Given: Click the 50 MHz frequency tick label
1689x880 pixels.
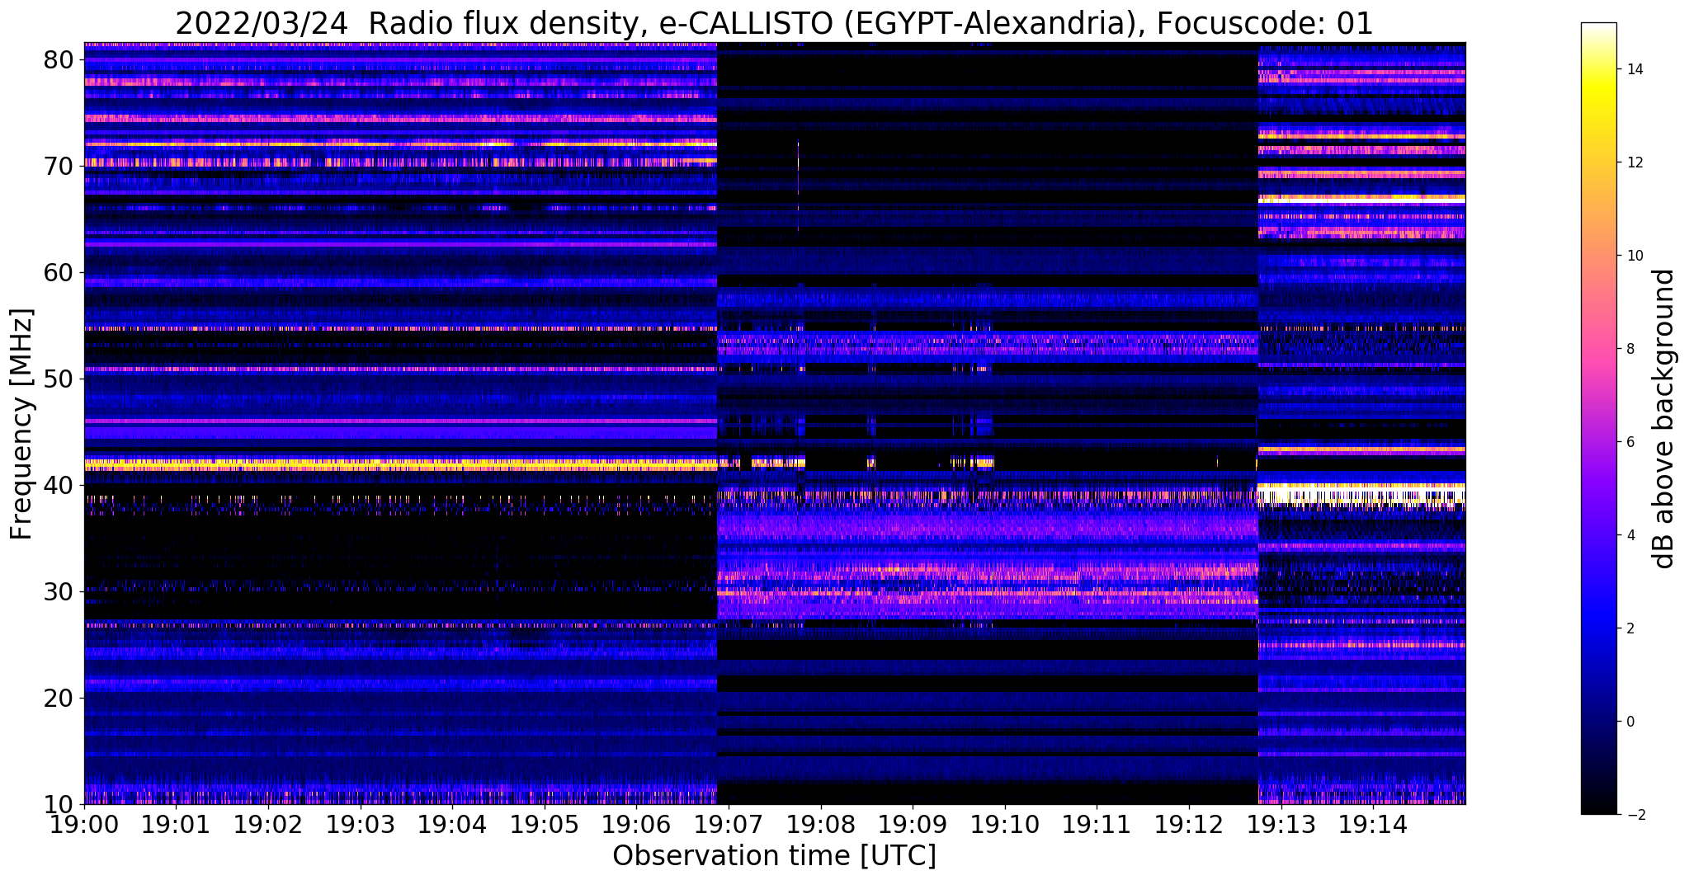Looking at the screenshot, I should point(60,379).
